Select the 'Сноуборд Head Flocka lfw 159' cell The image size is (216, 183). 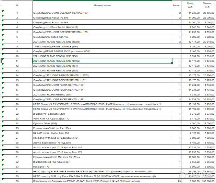[102, 17]
